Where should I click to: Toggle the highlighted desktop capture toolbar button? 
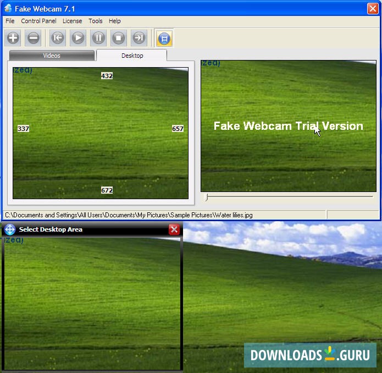coord(164,38)
